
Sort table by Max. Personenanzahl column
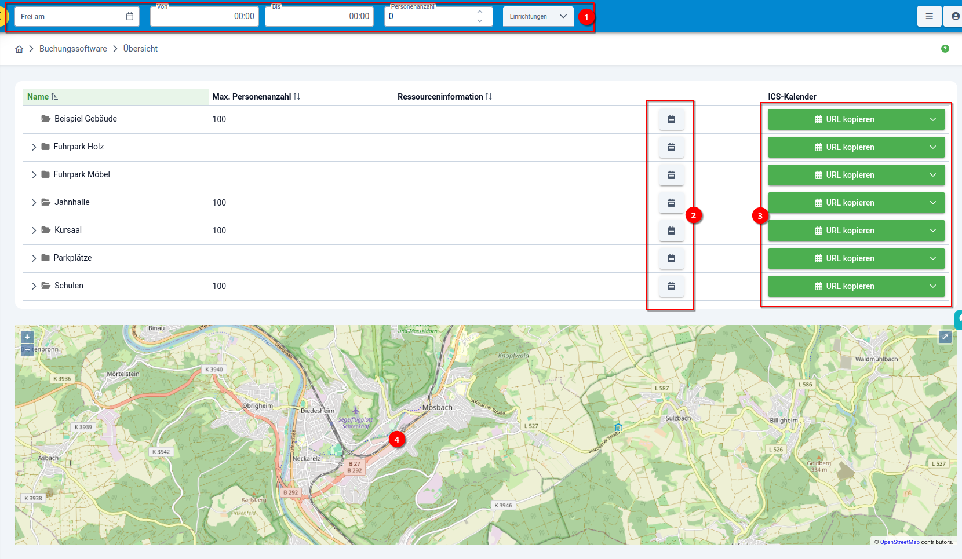point(297,97)
